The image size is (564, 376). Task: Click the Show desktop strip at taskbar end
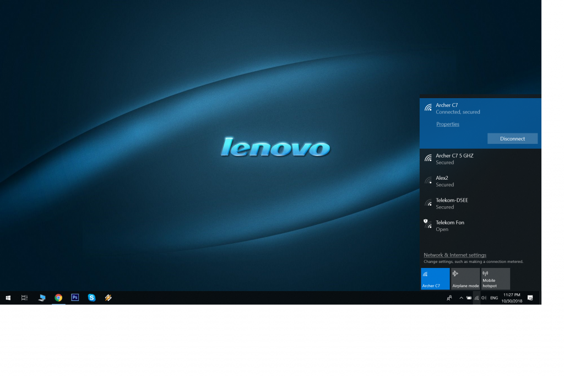pos(540,298)
